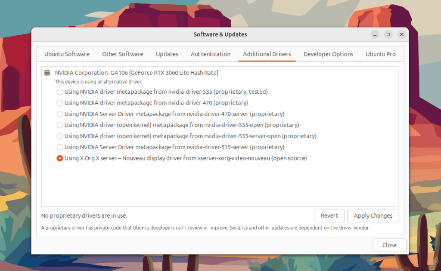Click the NVIDIA Corporation GA106 device title
This screenshot has height=271, width=441.
pyautogui.click(x=137, y=73)
